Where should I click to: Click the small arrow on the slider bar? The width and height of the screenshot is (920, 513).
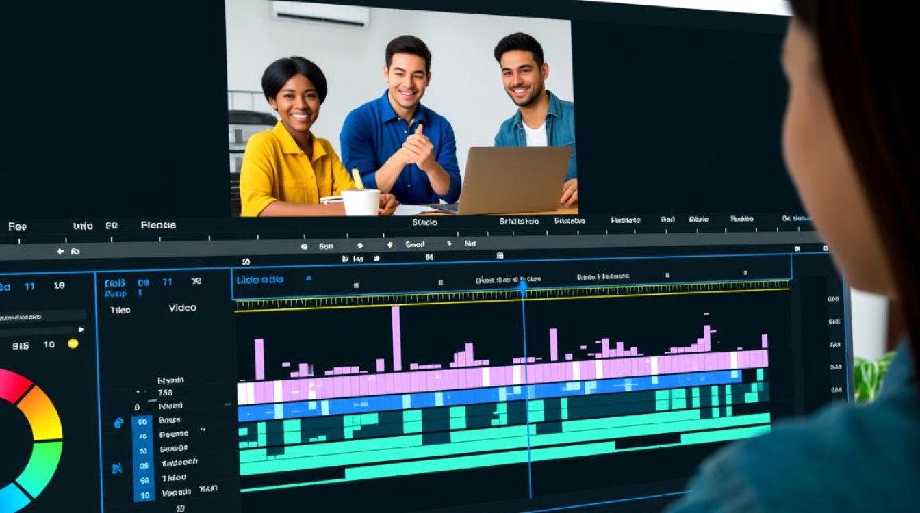pos(81,329)
